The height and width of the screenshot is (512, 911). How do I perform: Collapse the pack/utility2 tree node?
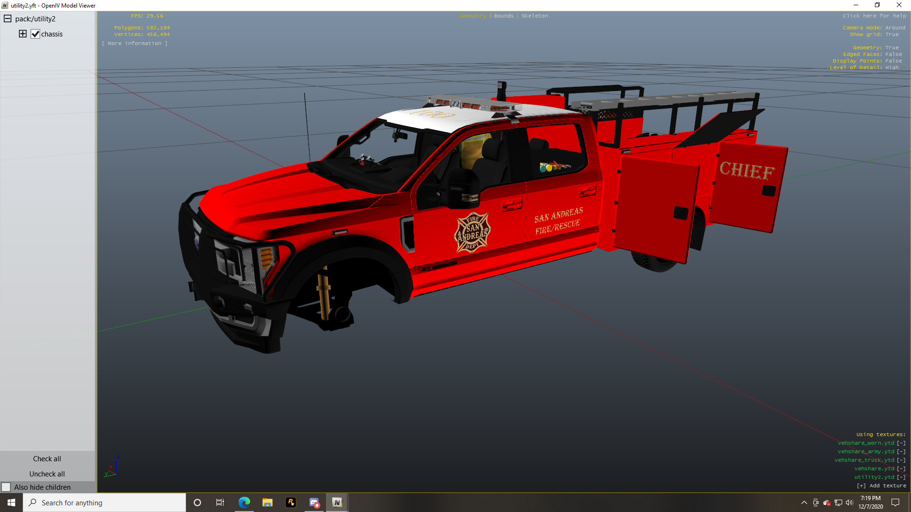pos(8,19)
